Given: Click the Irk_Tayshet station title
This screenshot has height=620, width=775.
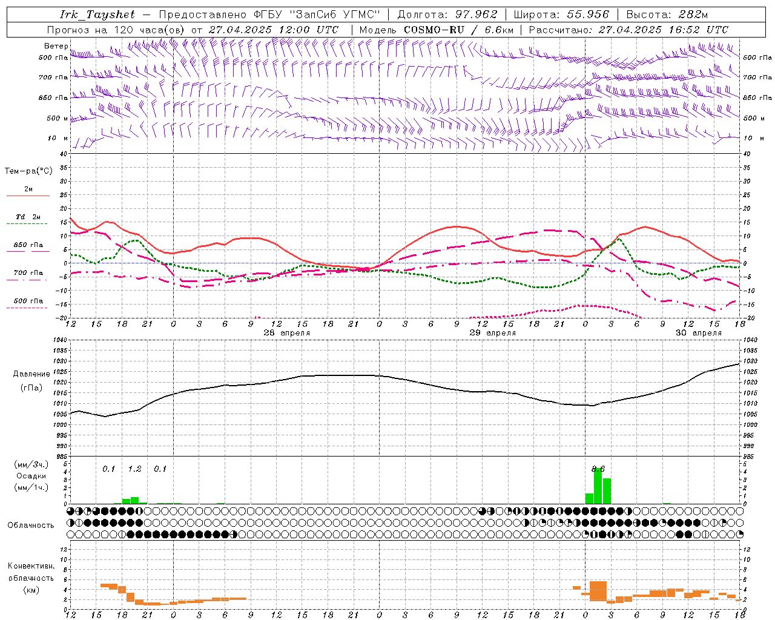Looking at the screenshot, I should (97, 15).
